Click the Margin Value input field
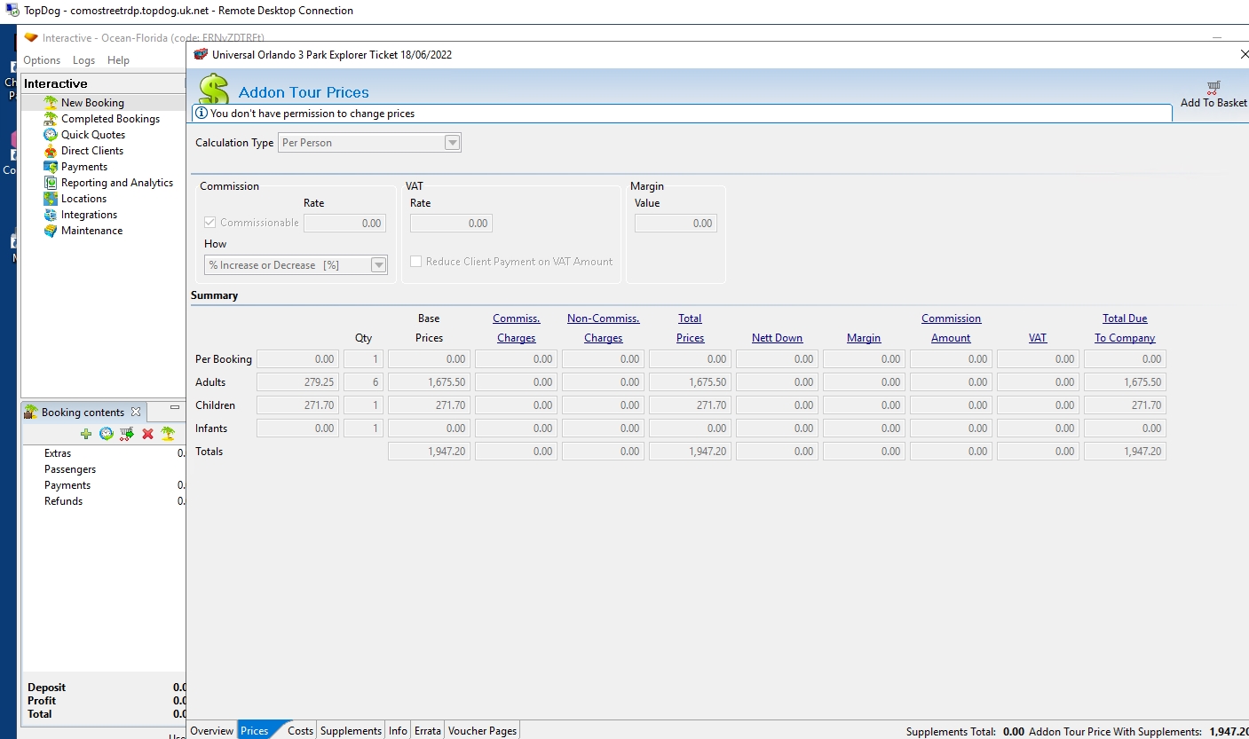The height and width of the screenshot is (739, 1249). [676, 224]
